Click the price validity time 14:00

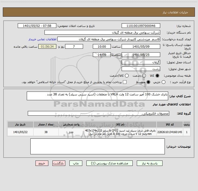pos(102,55)
